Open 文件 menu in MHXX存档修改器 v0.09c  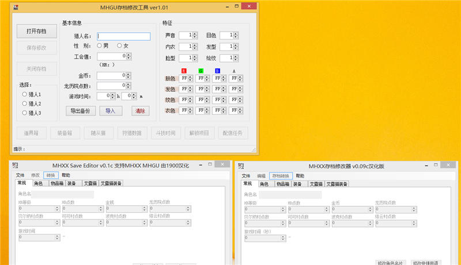tap(246, 176)
